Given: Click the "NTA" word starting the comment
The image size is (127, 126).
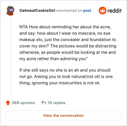Looking at the screenshot, I should point(23,27).
